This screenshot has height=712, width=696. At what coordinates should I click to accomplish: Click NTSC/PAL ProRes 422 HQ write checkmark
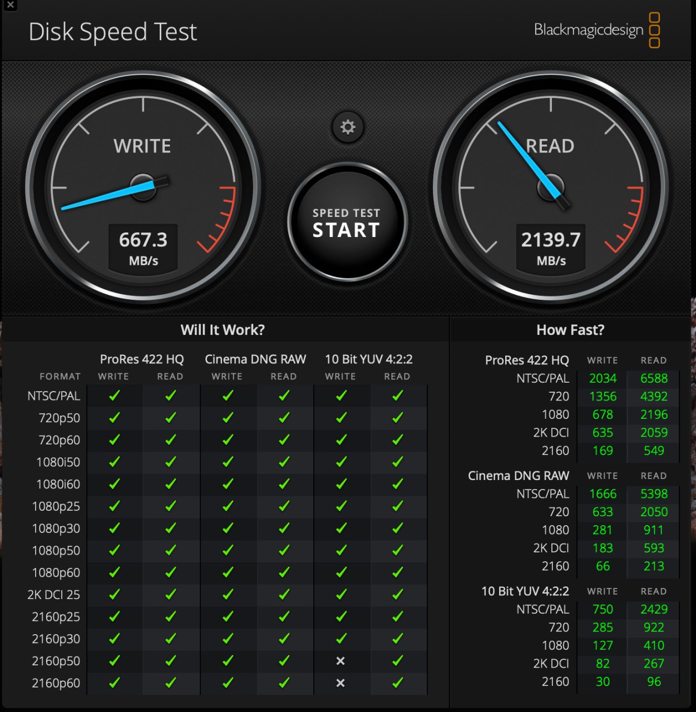click(115, 395)
